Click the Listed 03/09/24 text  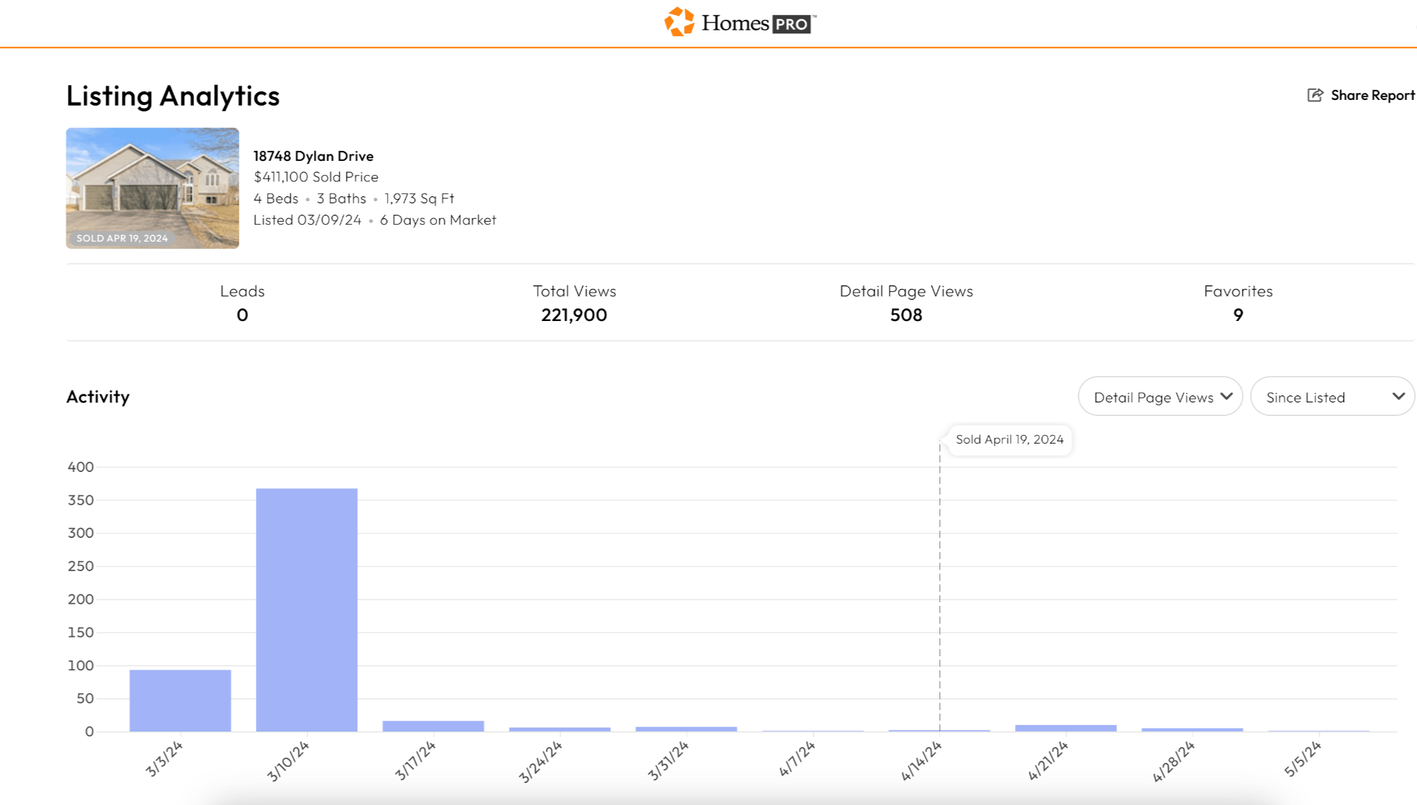pos(307,220)
